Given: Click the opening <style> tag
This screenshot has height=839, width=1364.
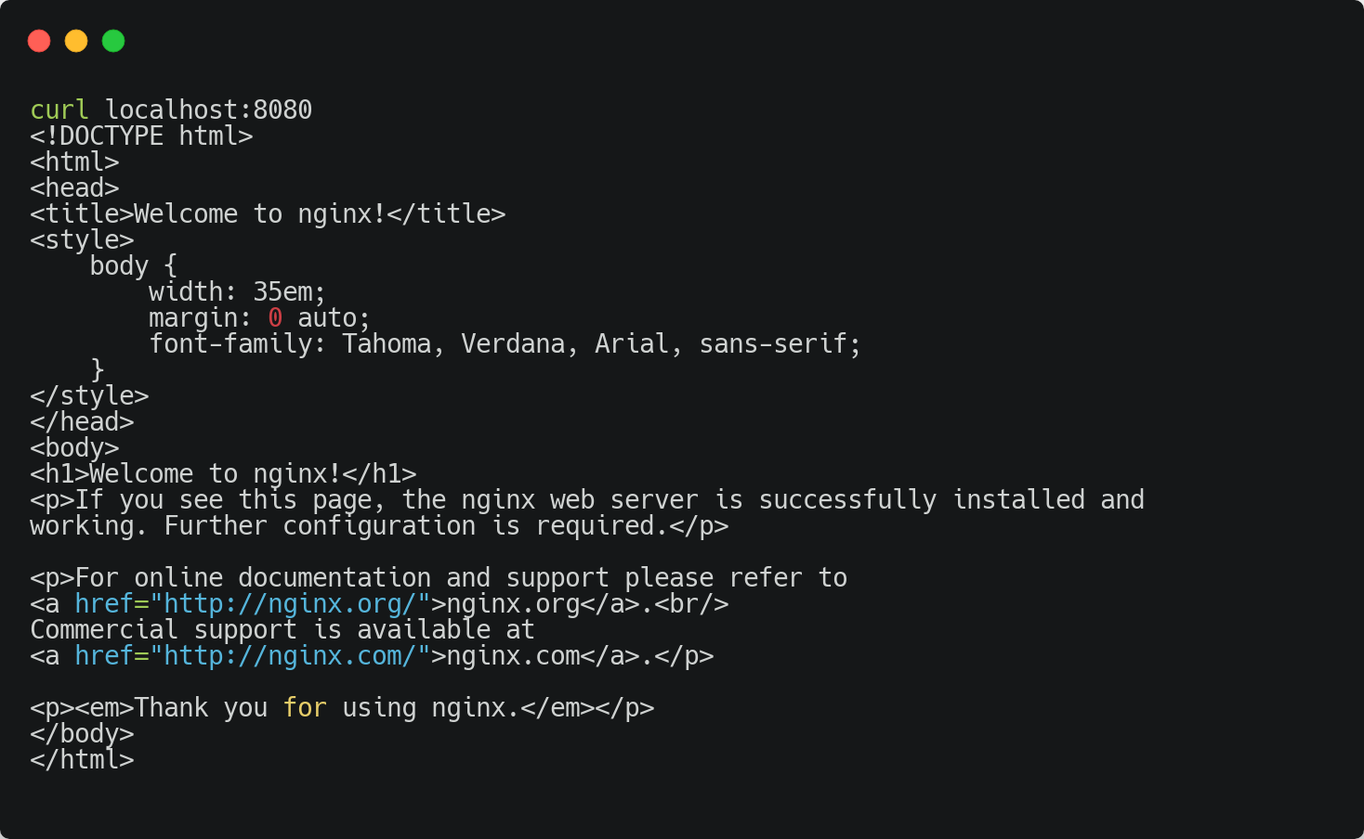Looking at the screenshot, I should coord(82,240).
